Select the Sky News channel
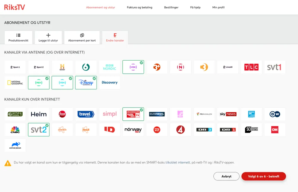Image resolution: width=298 pixels, height=192 pixels. click(x=228, y=114)
